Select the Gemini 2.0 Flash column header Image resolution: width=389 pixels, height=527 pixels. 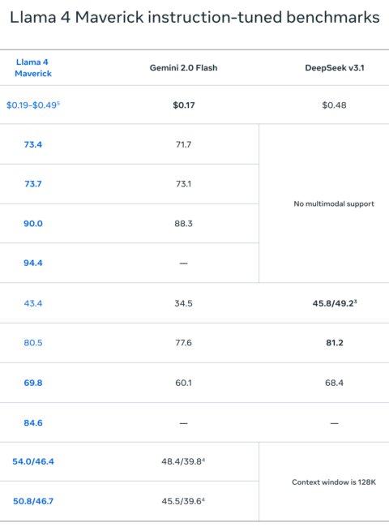pos(183,68)
